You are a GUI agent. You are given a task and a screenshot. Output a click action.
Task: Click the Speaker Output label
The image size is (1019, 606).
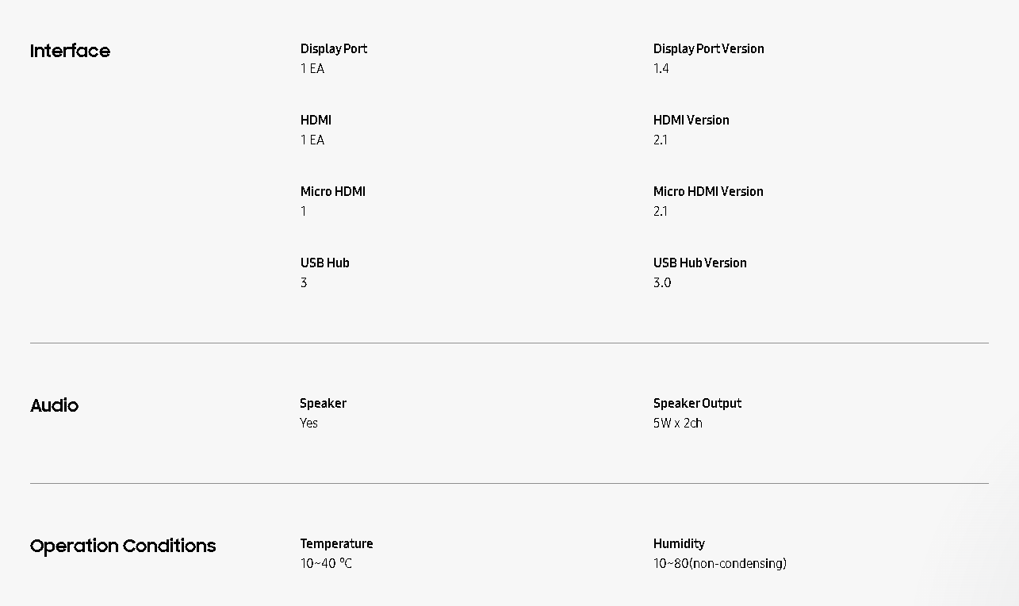(697, 403)
